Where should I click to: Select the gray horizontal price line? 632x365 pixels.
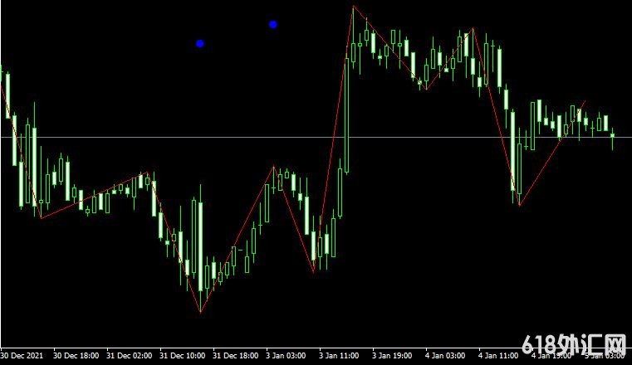pos(316,137)
